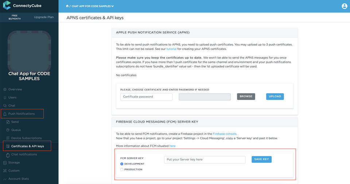Open the user account avatar icon
The image size is (350, 184).
(x=345, y=6)
